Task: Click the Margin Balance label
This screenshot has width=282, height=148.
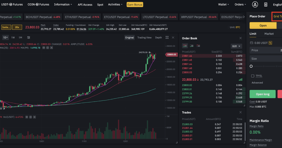Action: [258, 145]
